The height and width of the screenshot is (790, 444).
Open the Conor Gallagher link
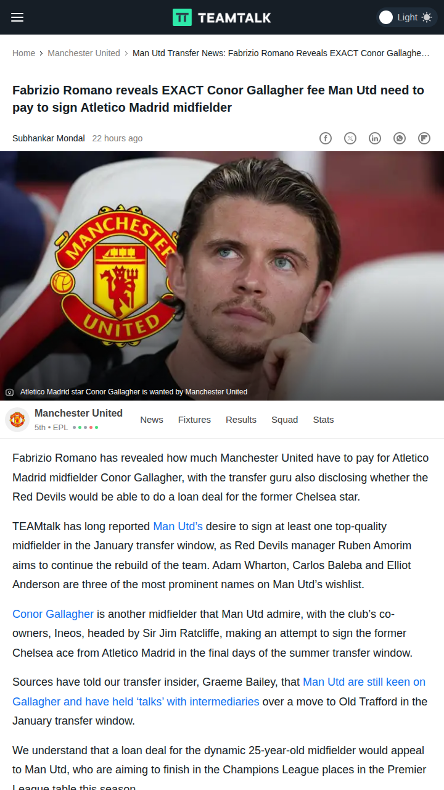53,614
